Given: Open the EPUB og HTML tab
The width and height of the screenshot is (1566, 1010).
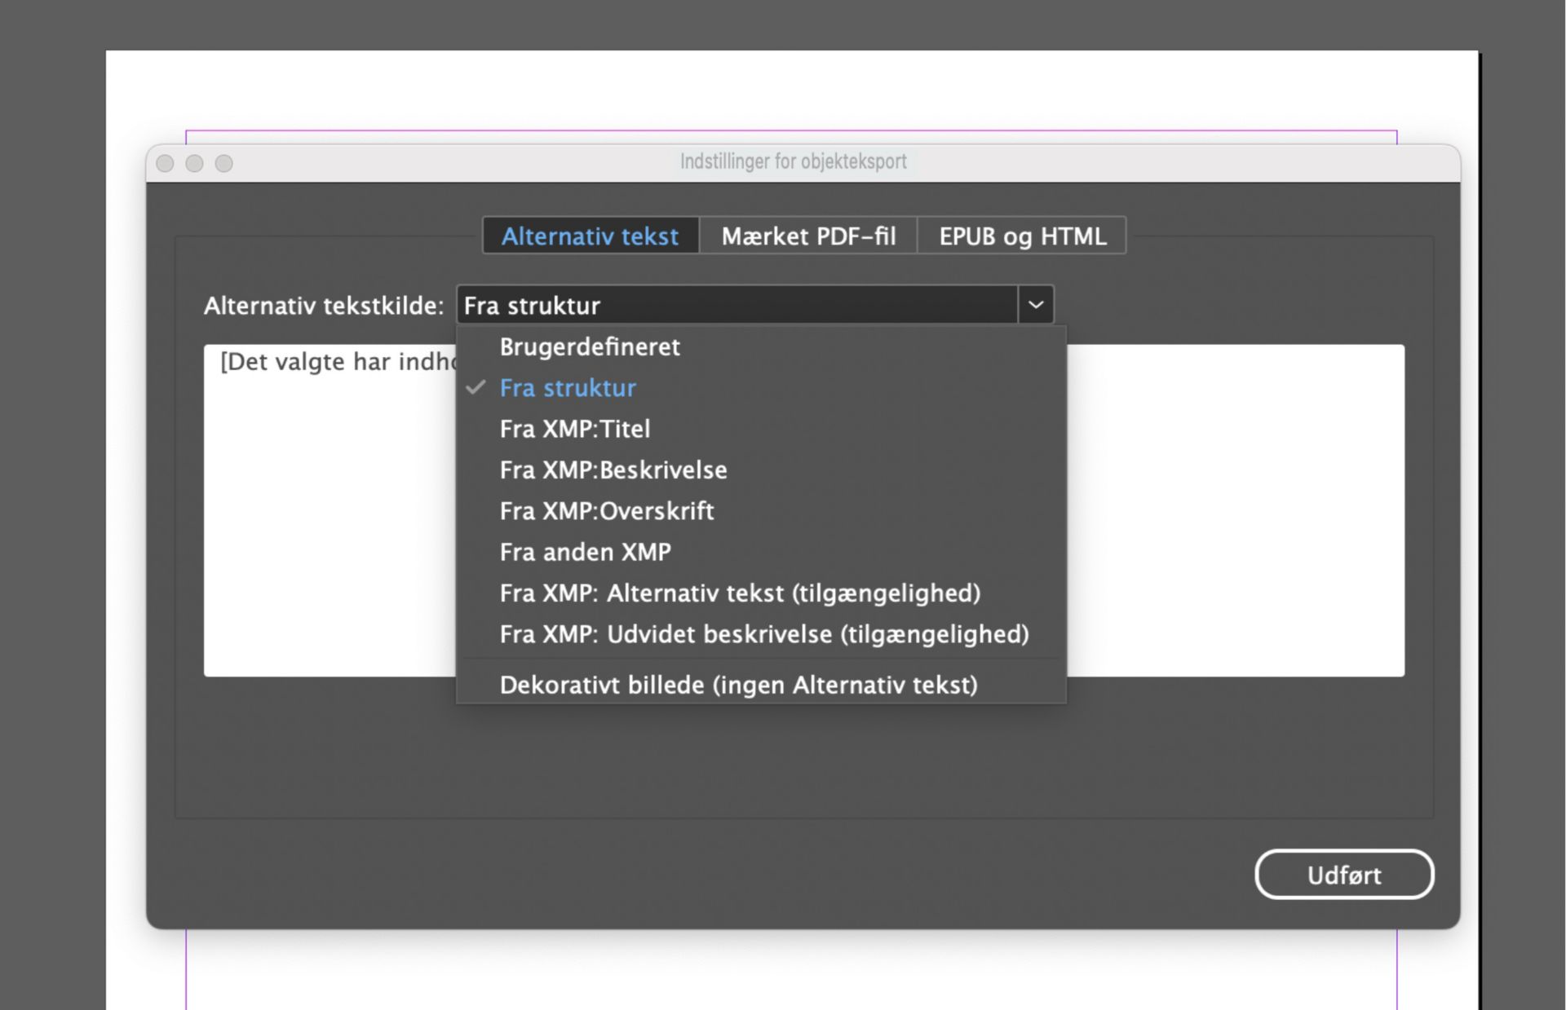Looking at the screenshot, I should click(1023, 236).
